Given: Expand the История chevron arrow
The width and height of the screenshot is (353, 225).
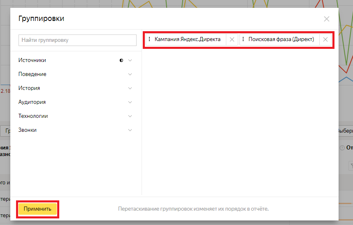Looking at the screenshot, I should click(130, 88).
